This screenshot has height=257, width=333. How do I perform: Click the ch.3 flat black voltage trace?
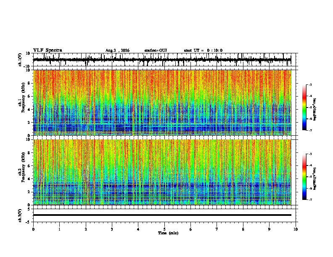pyautogui.click(x=162, y=215)
